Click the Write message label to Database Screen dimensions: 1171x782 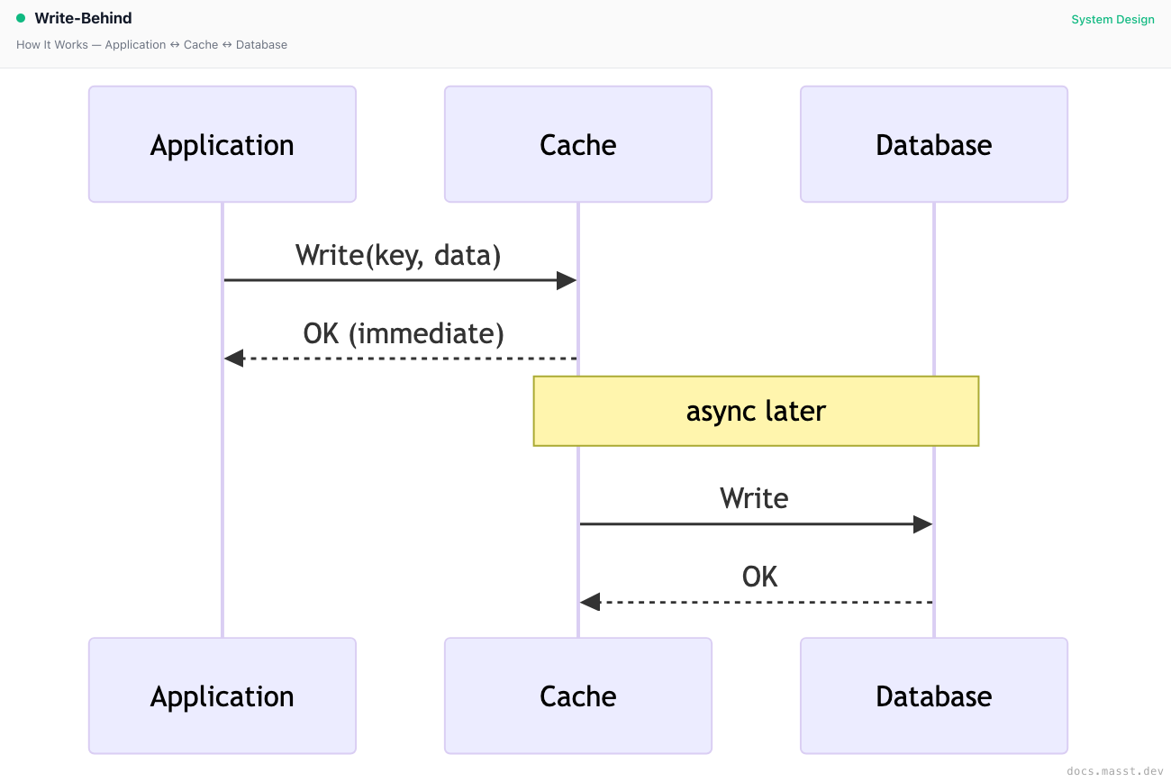coord(754,498)
